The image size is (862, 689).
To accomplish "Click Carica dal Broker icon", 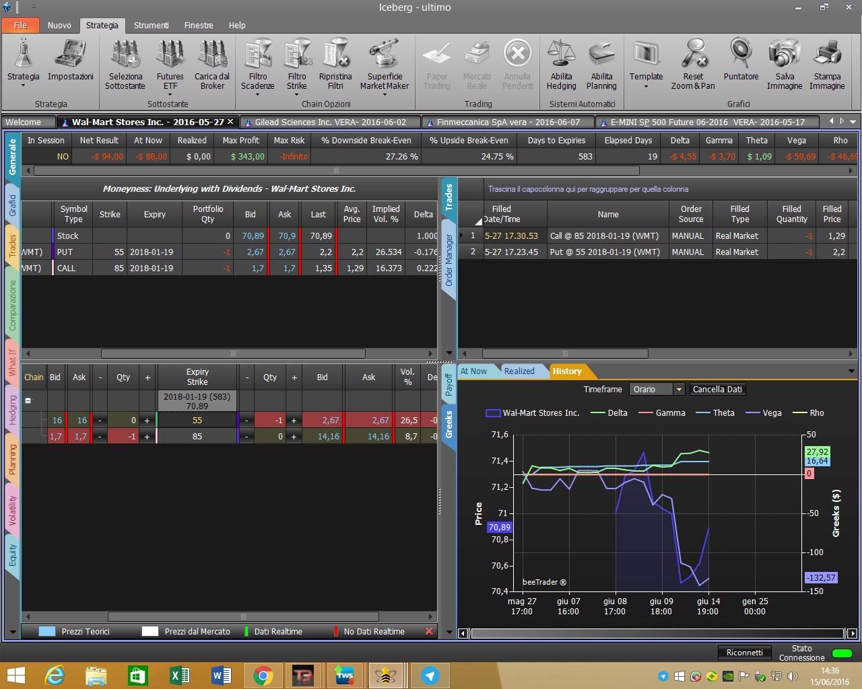I will (x=212, y=54).
